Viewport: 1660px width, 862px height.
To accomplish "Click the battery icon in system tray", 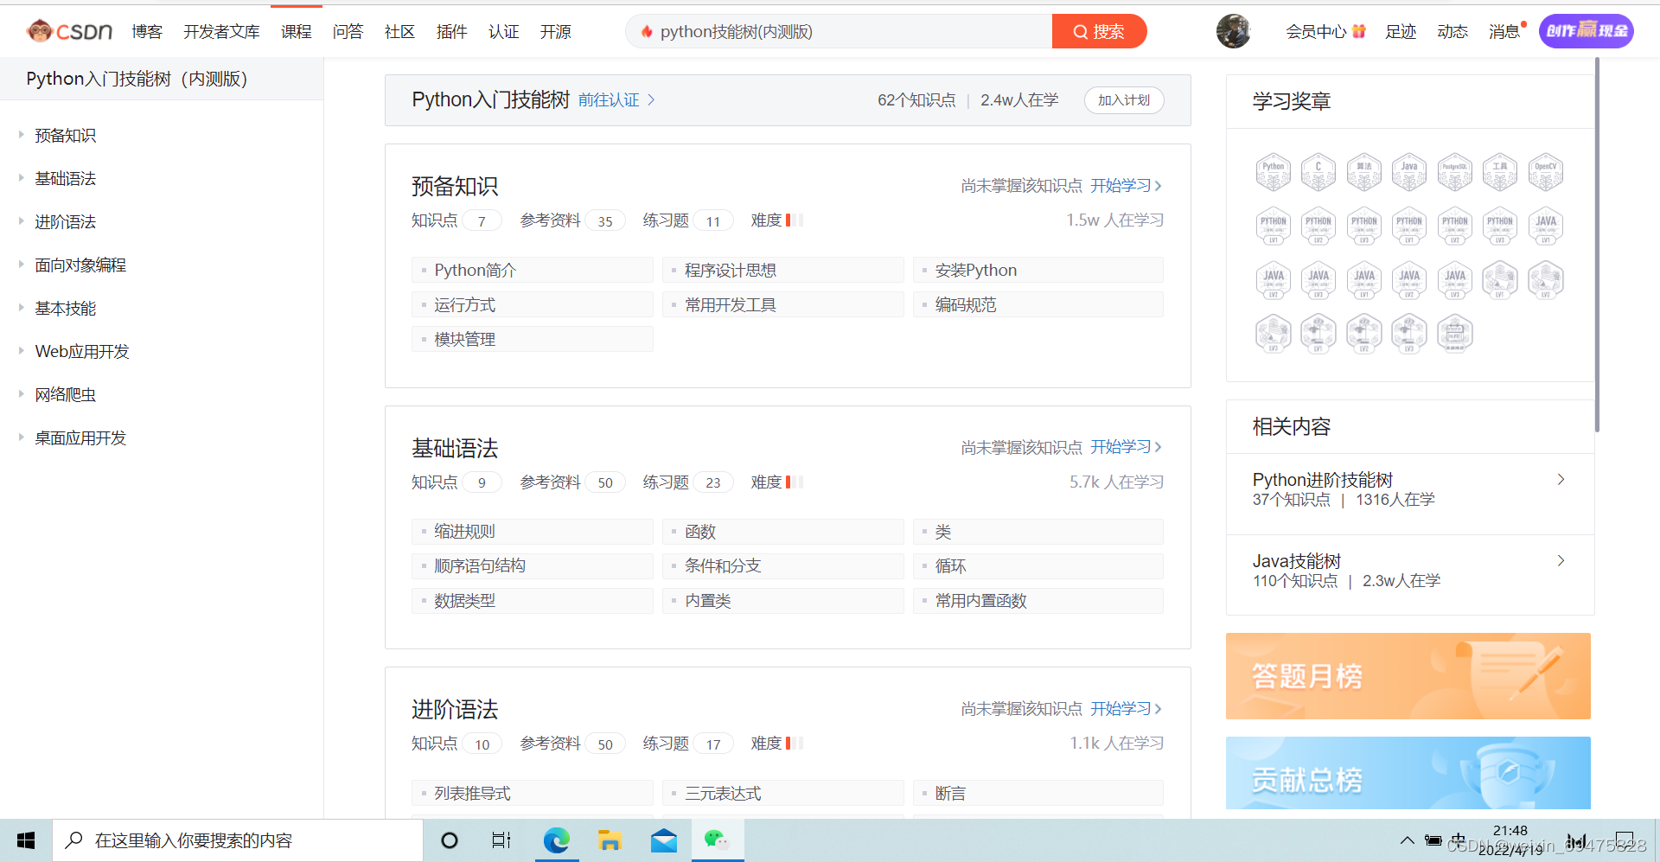I will pos(1433,840).
